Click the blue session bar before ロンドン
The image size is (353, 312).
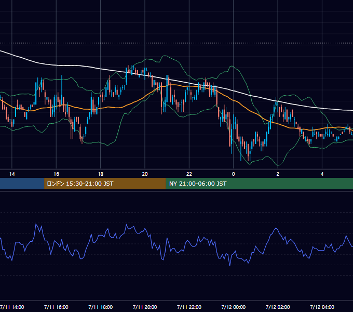click(x=22, y=184)
